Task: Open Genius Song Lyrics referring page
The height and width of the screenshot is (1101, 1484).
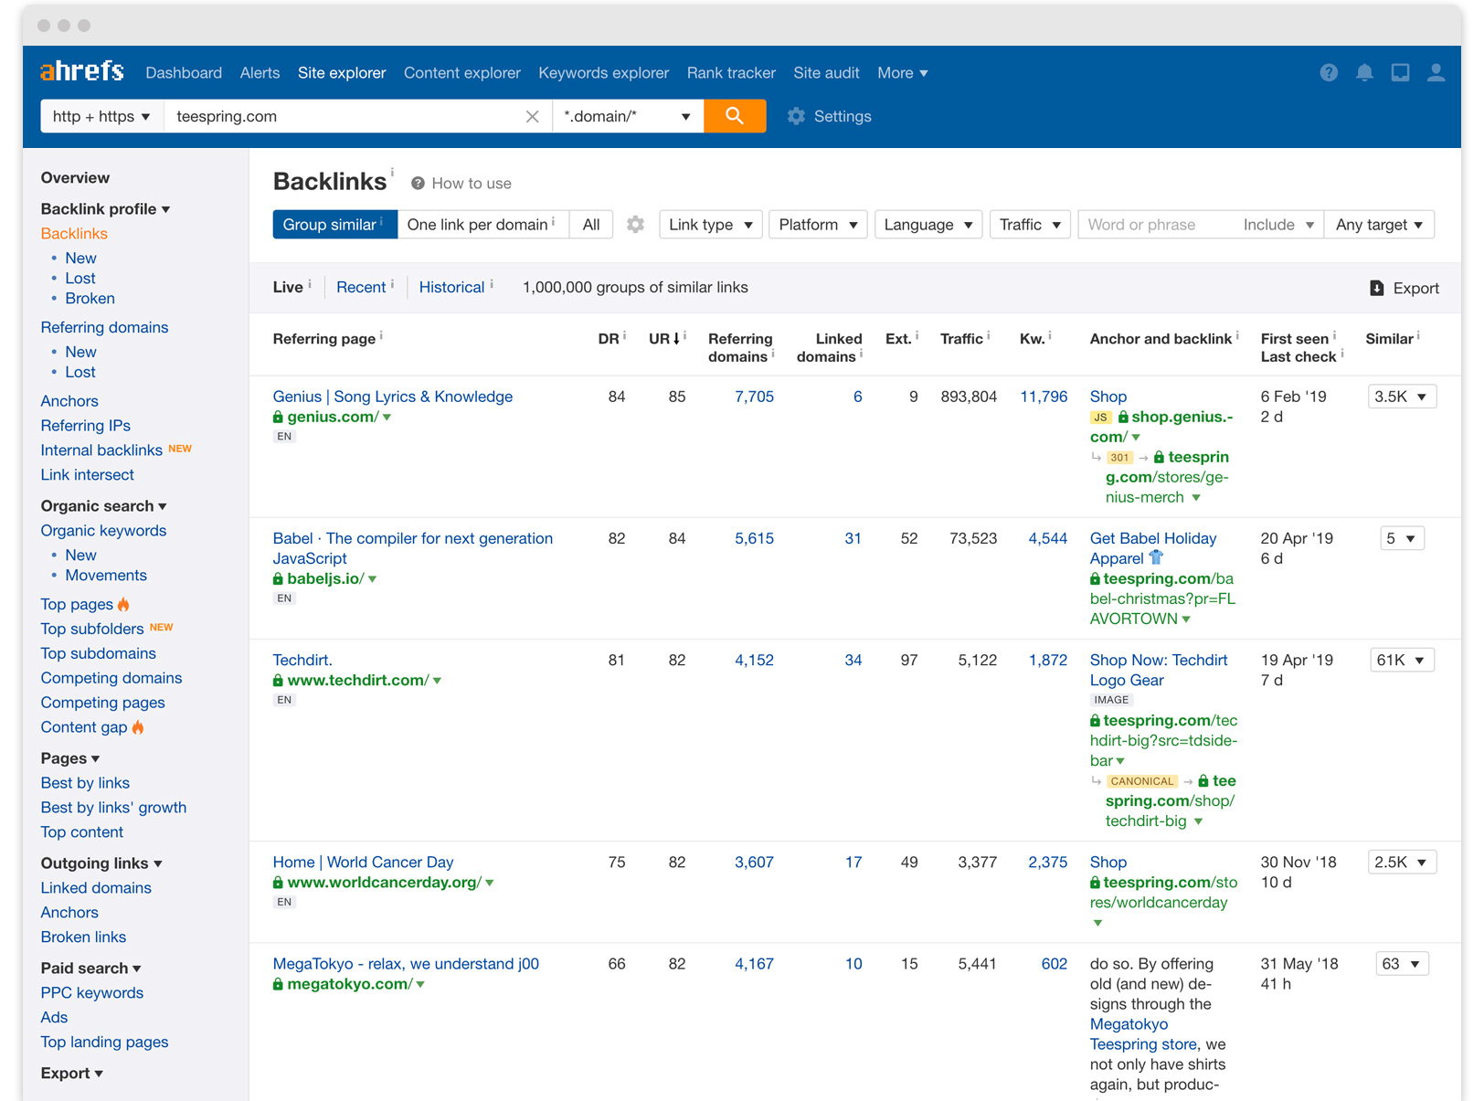Action: [393, 397]
